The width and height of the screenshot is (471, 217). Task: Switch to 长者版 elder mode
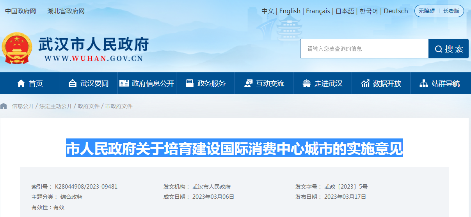pyautogui.click(x=451, y=11)
